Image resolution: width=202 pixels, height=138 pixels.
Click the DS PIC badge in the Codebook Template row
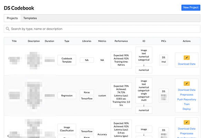tap(163, 60)
